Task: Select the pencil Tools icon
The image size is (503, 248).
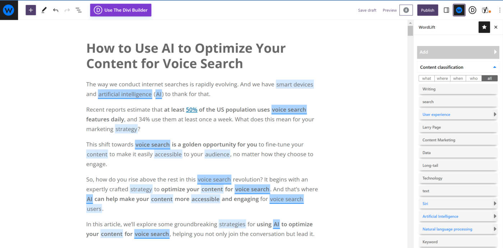Action: [x=44, y=10]
